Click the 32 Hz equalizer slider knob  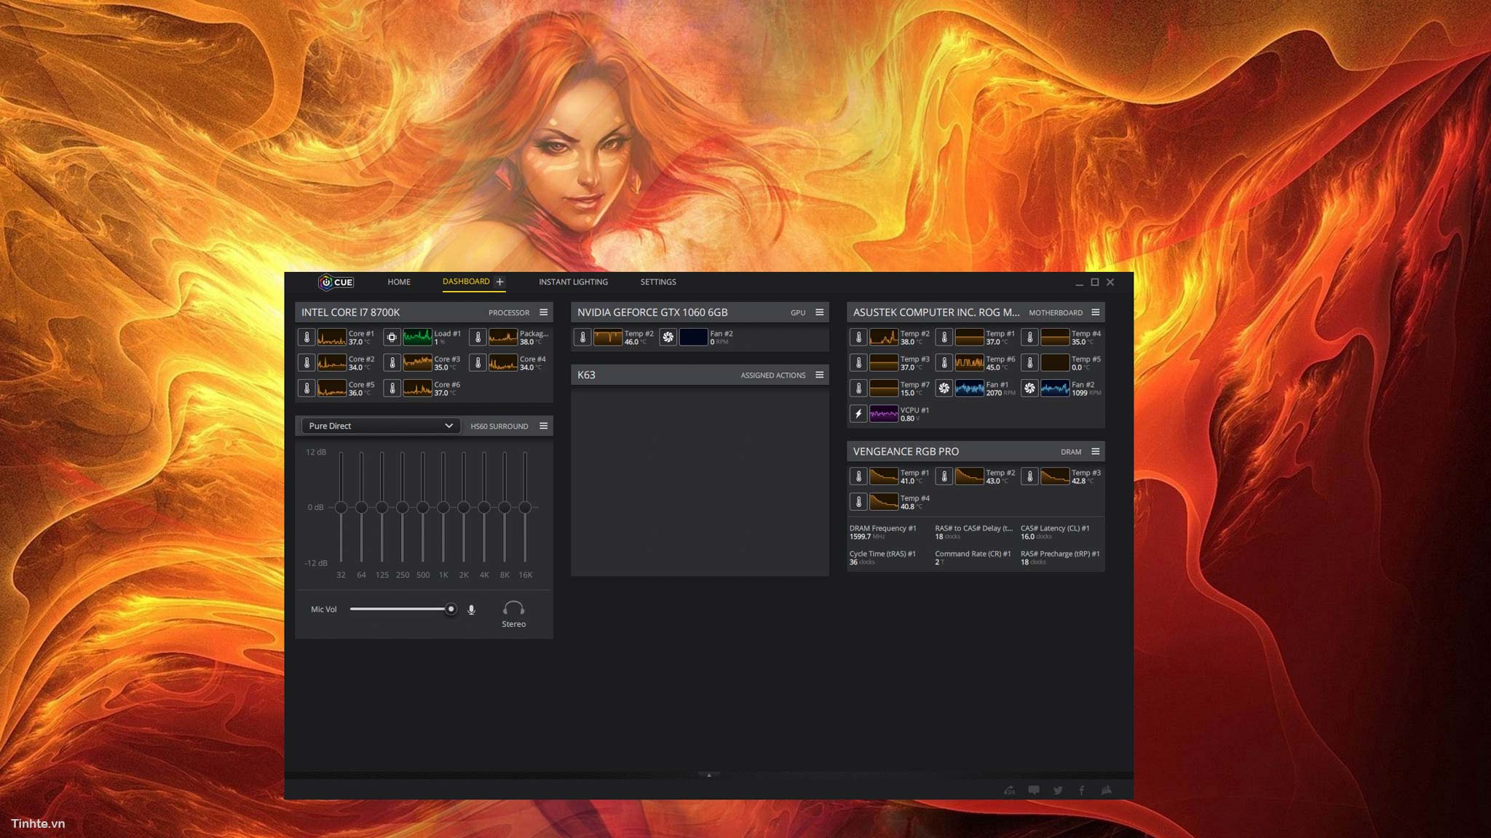click(341, 507)
